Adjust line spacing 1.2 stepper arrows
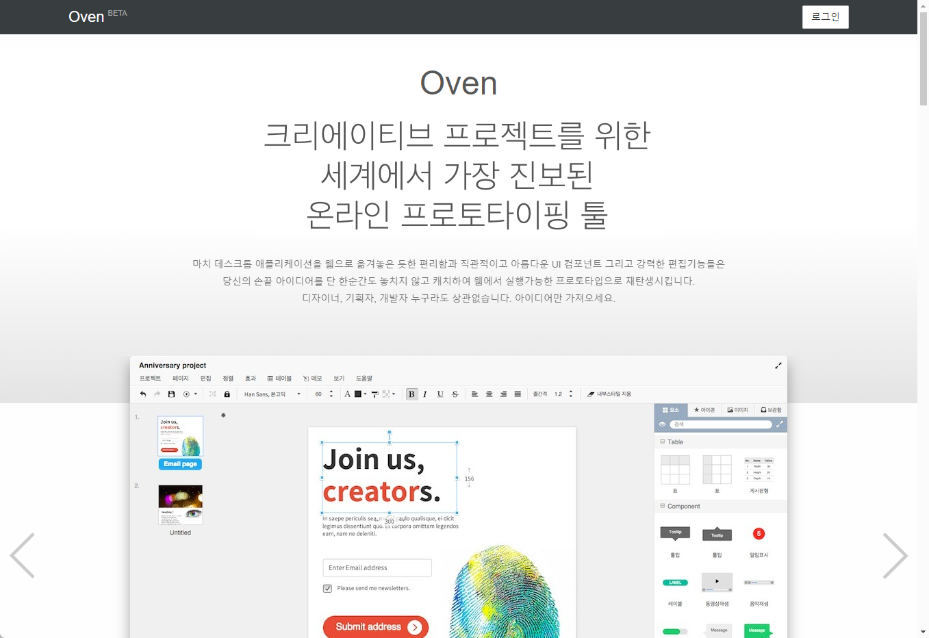 click(571, 394)
